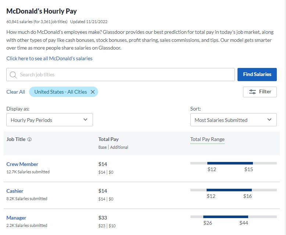This screenshot has height=235, width=286.
Task: Click the Crew Member pay range bar
Action: pos(233,163)
